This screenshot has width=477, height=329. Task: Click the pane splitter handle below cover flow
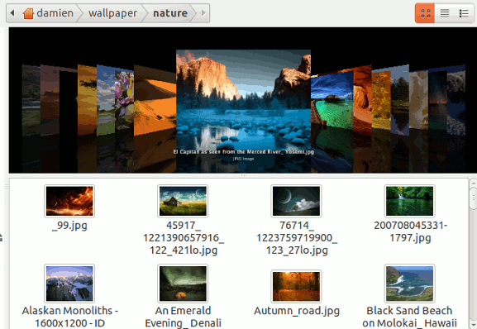click(243, 175)
